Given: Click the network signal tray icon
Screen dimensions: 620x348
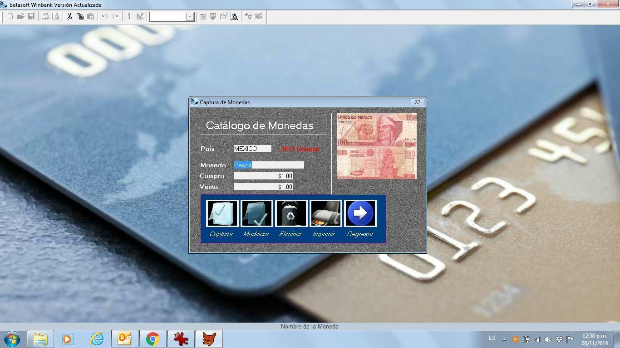Looking at the screenshot, I should tap(537, 339).
